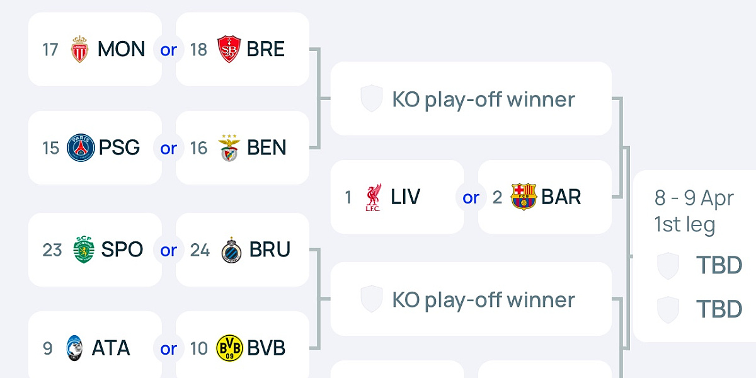Select the Atalanta club logo
The height and width of the screenshot is (378, 756).
click(x=74, y=348)
